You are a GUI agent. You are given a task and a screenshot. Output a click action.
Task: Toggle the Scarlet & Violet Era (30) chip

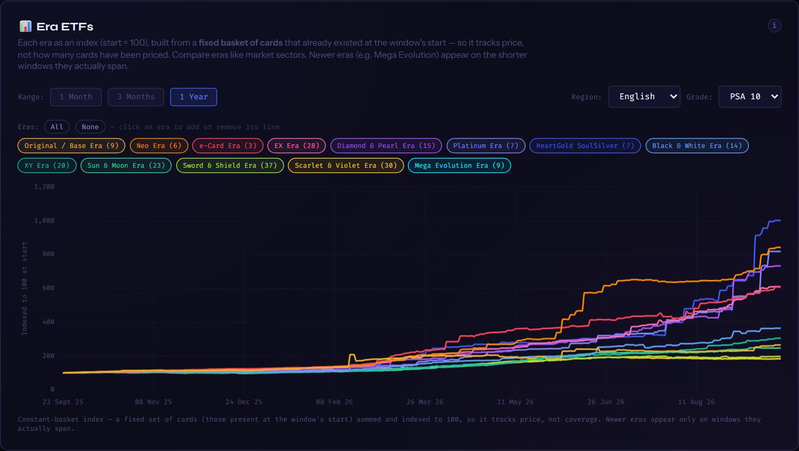click(x=346, y=165)
